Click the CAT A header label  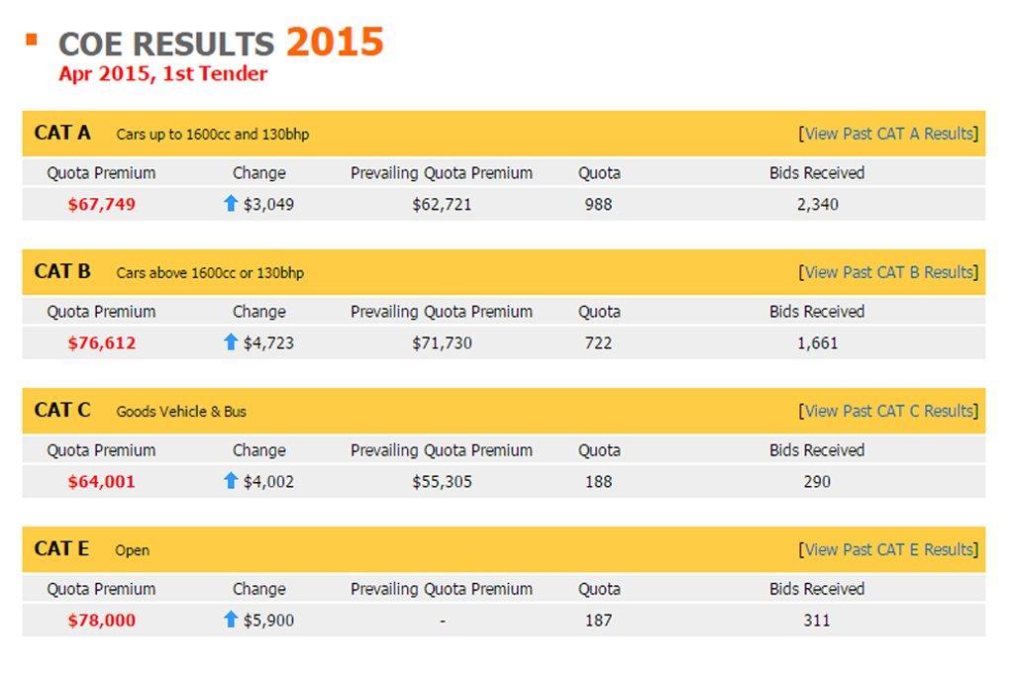pos(62,133)
